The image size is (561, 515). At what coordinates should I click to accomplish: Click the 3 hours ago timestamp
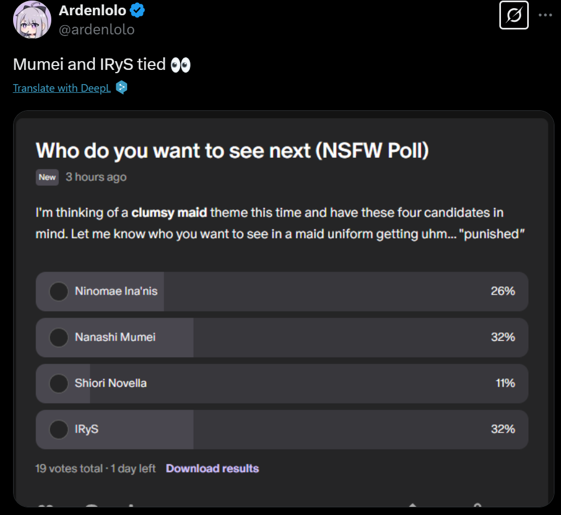(x=96, y=177)
